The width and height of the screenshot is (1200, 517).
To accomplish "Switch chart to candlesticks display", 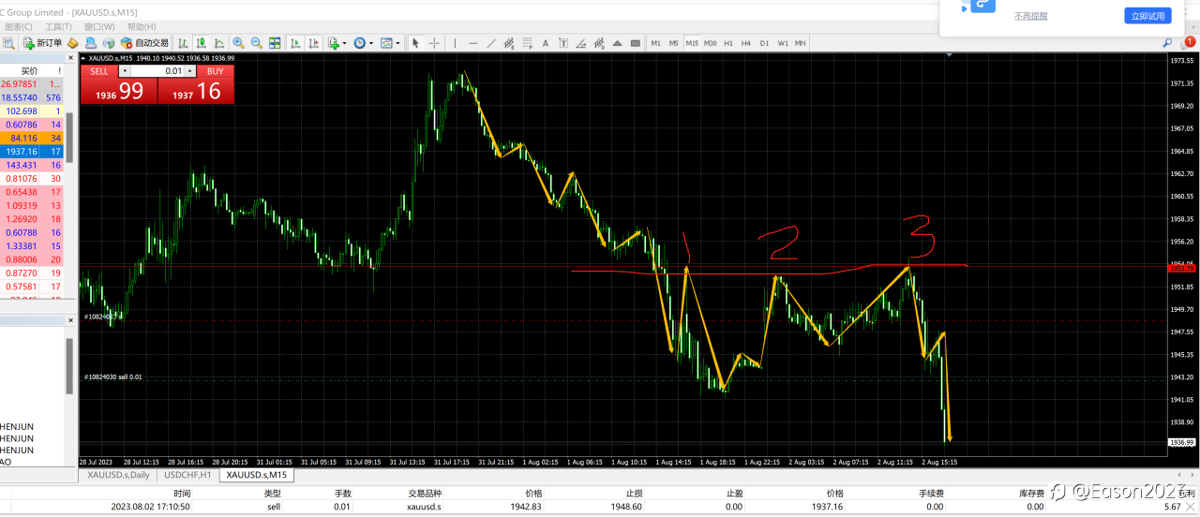I will (x=201, y=43).
